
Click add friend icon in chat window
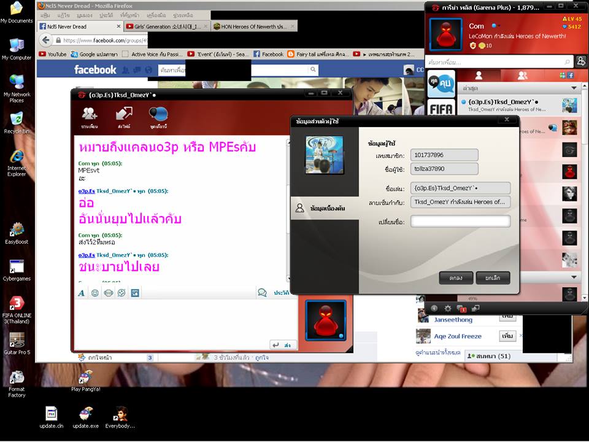coord(90,117)
